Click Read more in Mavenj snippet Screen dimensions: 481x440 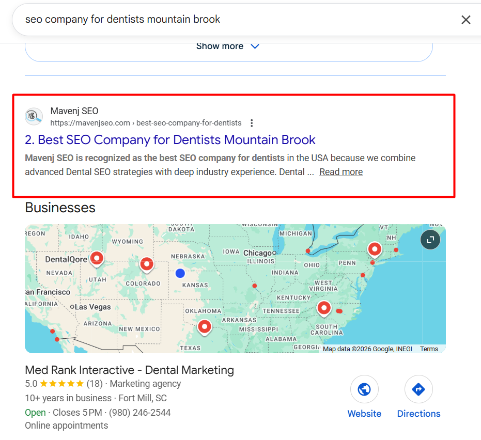click(x=340, y=172)
